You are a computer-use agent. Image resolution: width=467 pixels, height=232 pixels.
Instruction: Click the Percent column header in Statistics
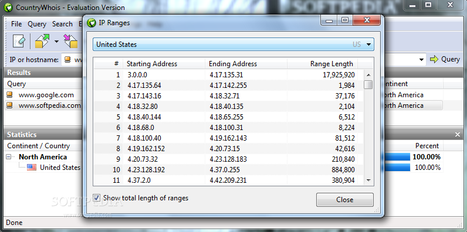point(427,146)
